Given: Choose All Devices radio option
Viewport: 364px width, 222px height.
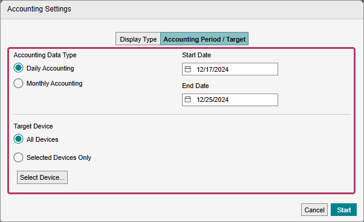Looking at the screenshot, I should pyautogui.click(x=18, y=139).
